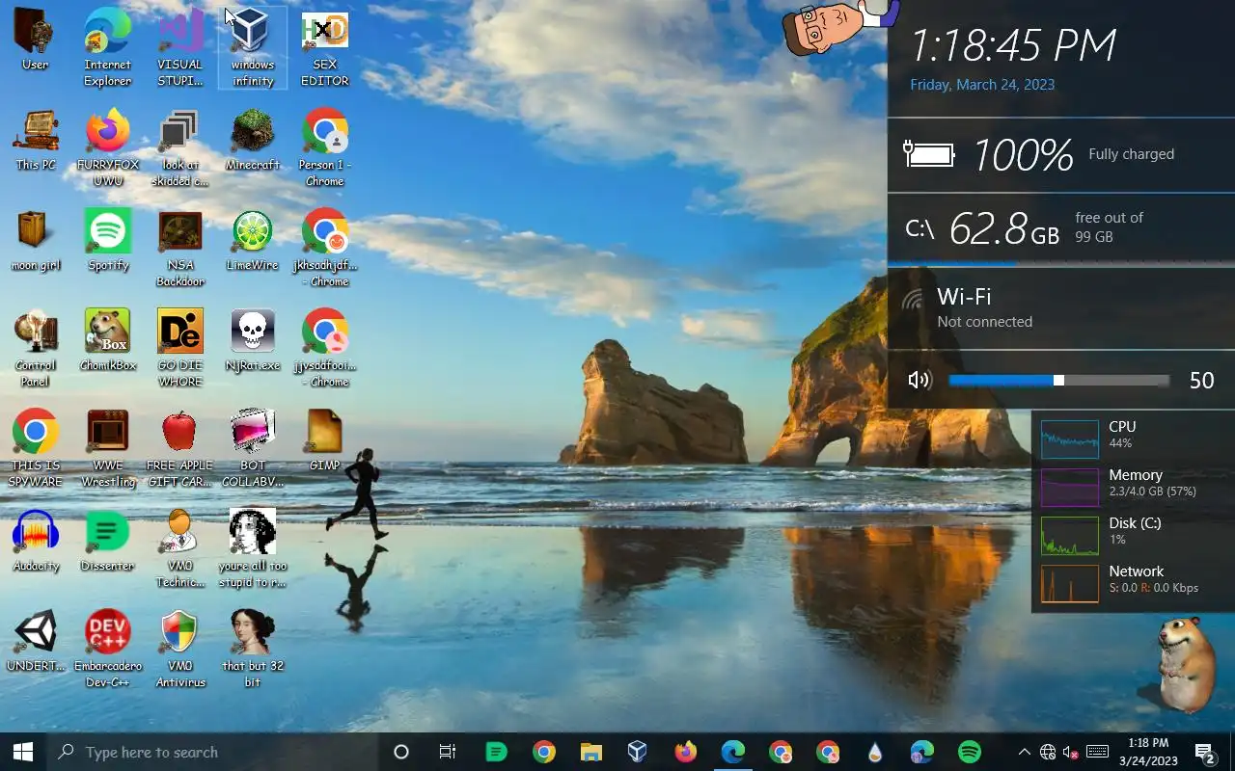This screenshot has height=771, width=1235.
Task: Launch the Minecraft desktop shortcut
Action: (x=253, y=140)
